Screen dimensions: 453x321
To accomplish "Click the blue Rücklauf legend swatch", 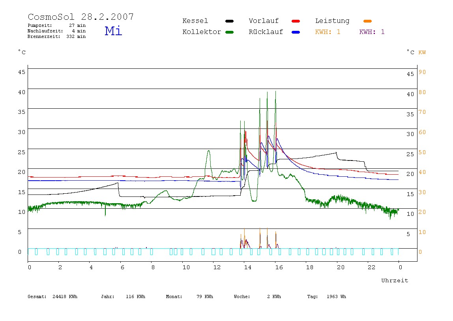I will (296, 32).
